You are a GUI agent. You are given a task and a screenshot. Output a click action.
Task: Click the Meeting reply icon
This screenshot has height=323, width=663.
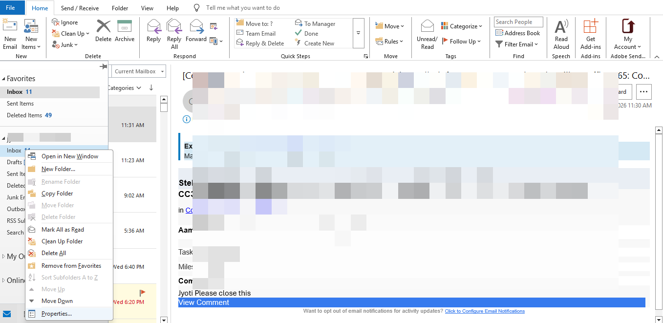pos(214,26)
